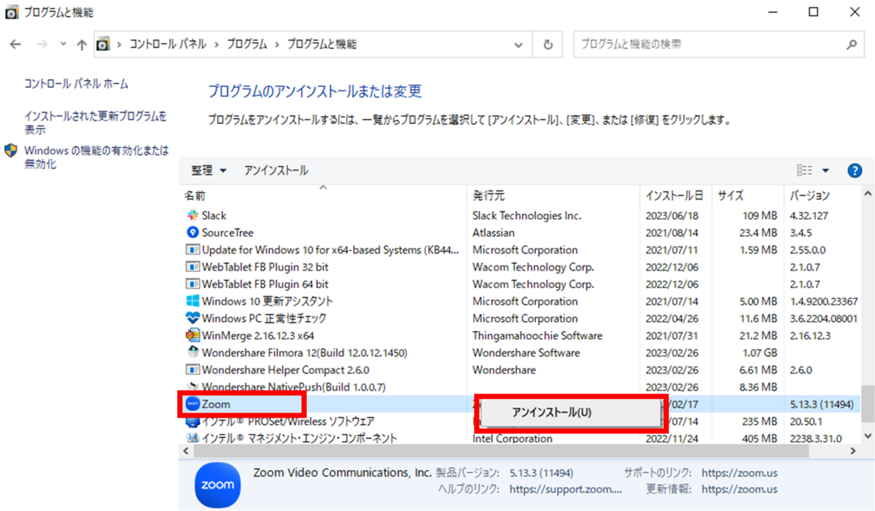
Task: Choose アンインストール(U) in the context menu
Action: (551, 412)
